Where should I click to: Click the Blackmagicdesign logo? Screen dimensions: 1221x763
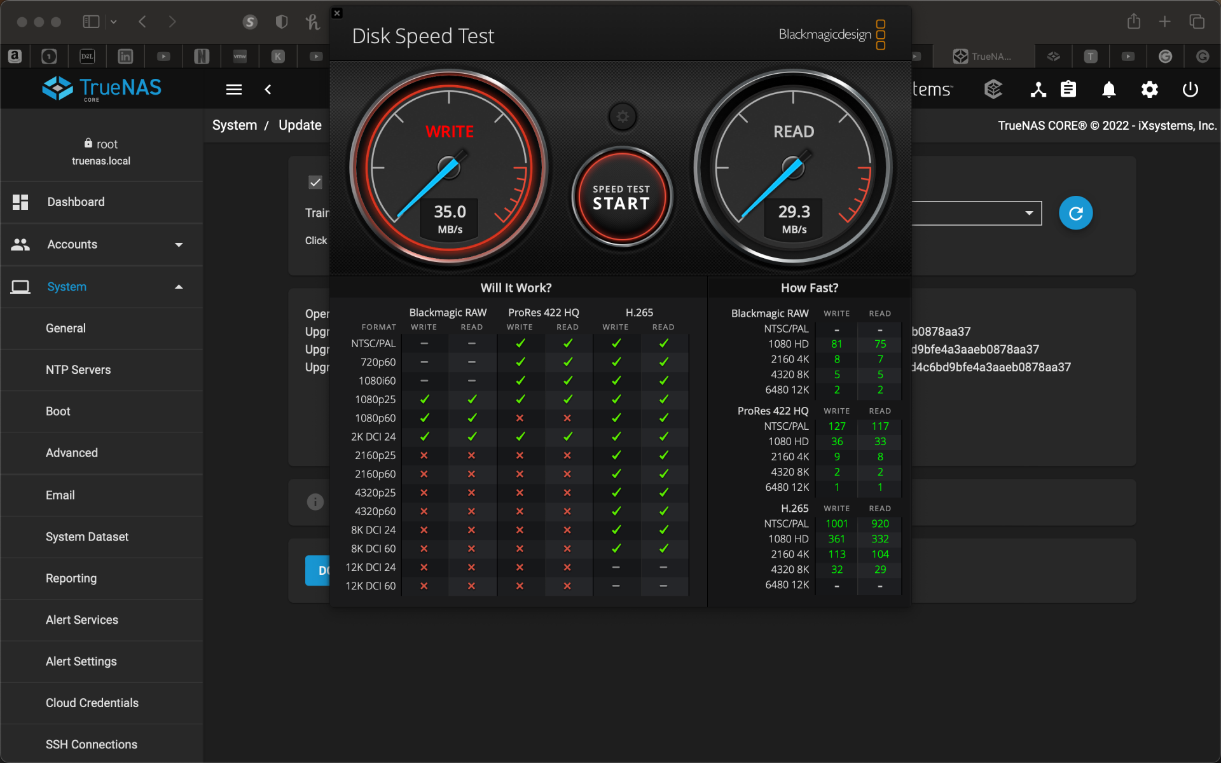click(832, 34)
